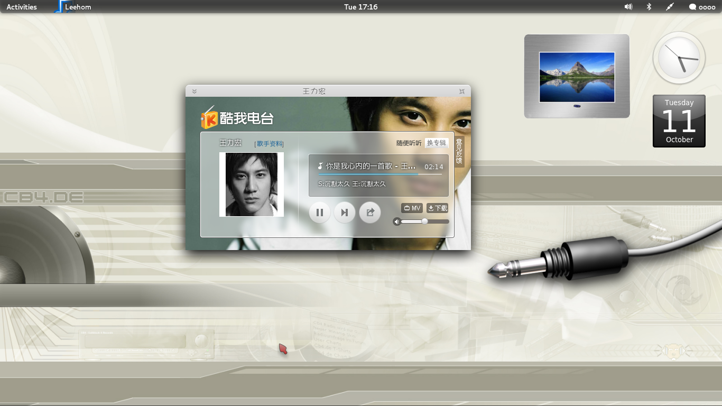Open the Leehom app menu
The width and height of the screenshot is (722, 406).
pos(73,7)
